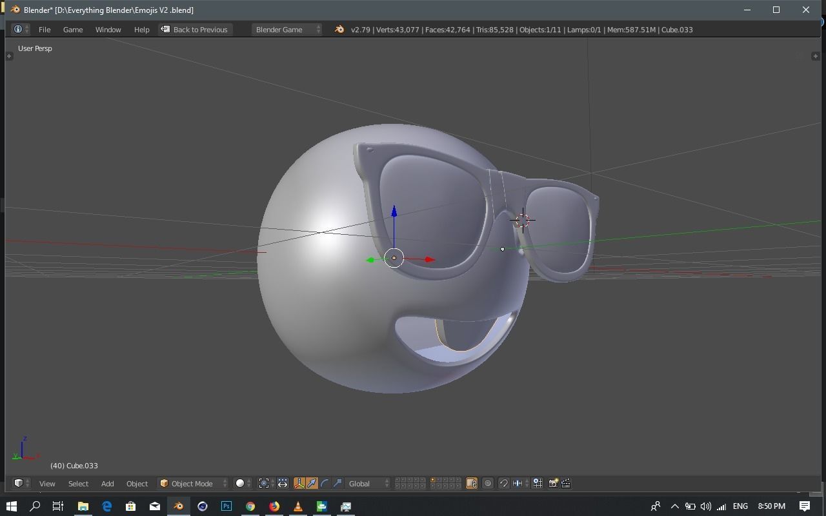The image size is (826, 516).
Task: Open the network status icon
Action: (721, 506)
